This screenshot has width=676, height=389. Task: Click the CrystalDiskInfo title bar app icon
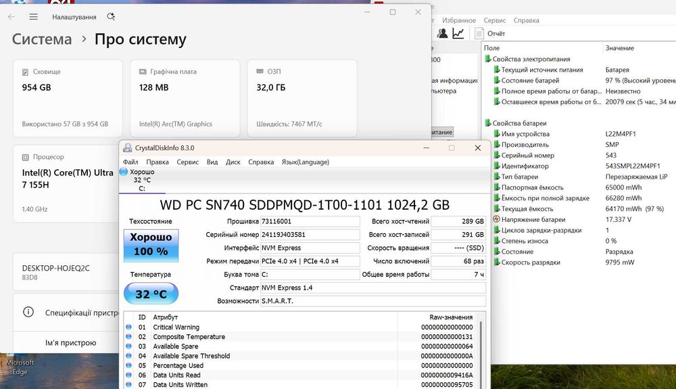tap(127, 148)
